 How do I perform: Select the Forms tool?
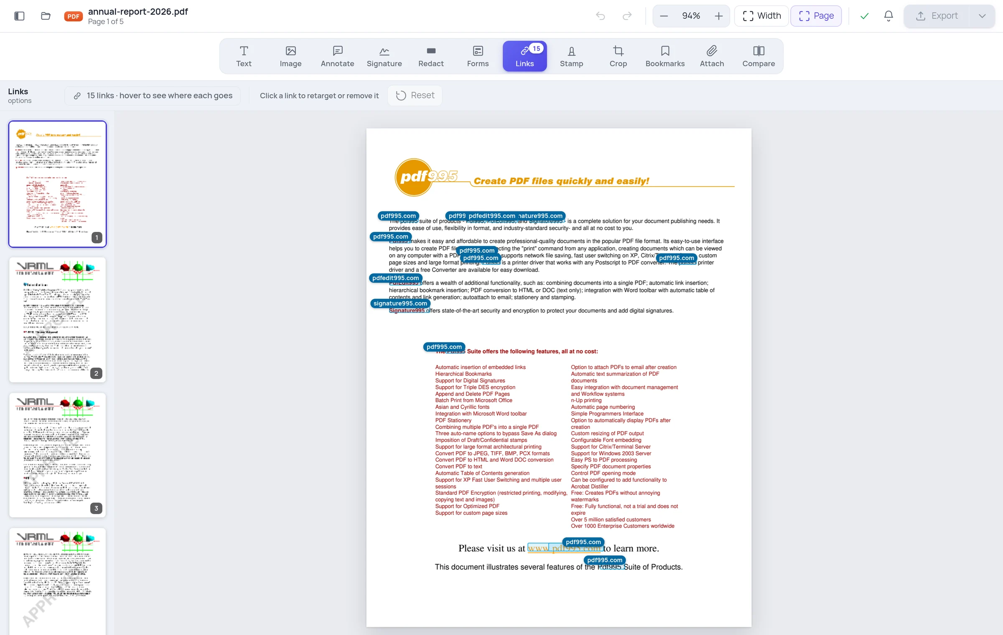point(478,56)
